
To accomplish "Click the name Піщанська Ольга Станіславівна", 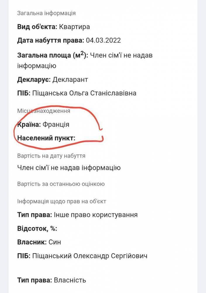I will coord(84,93).
